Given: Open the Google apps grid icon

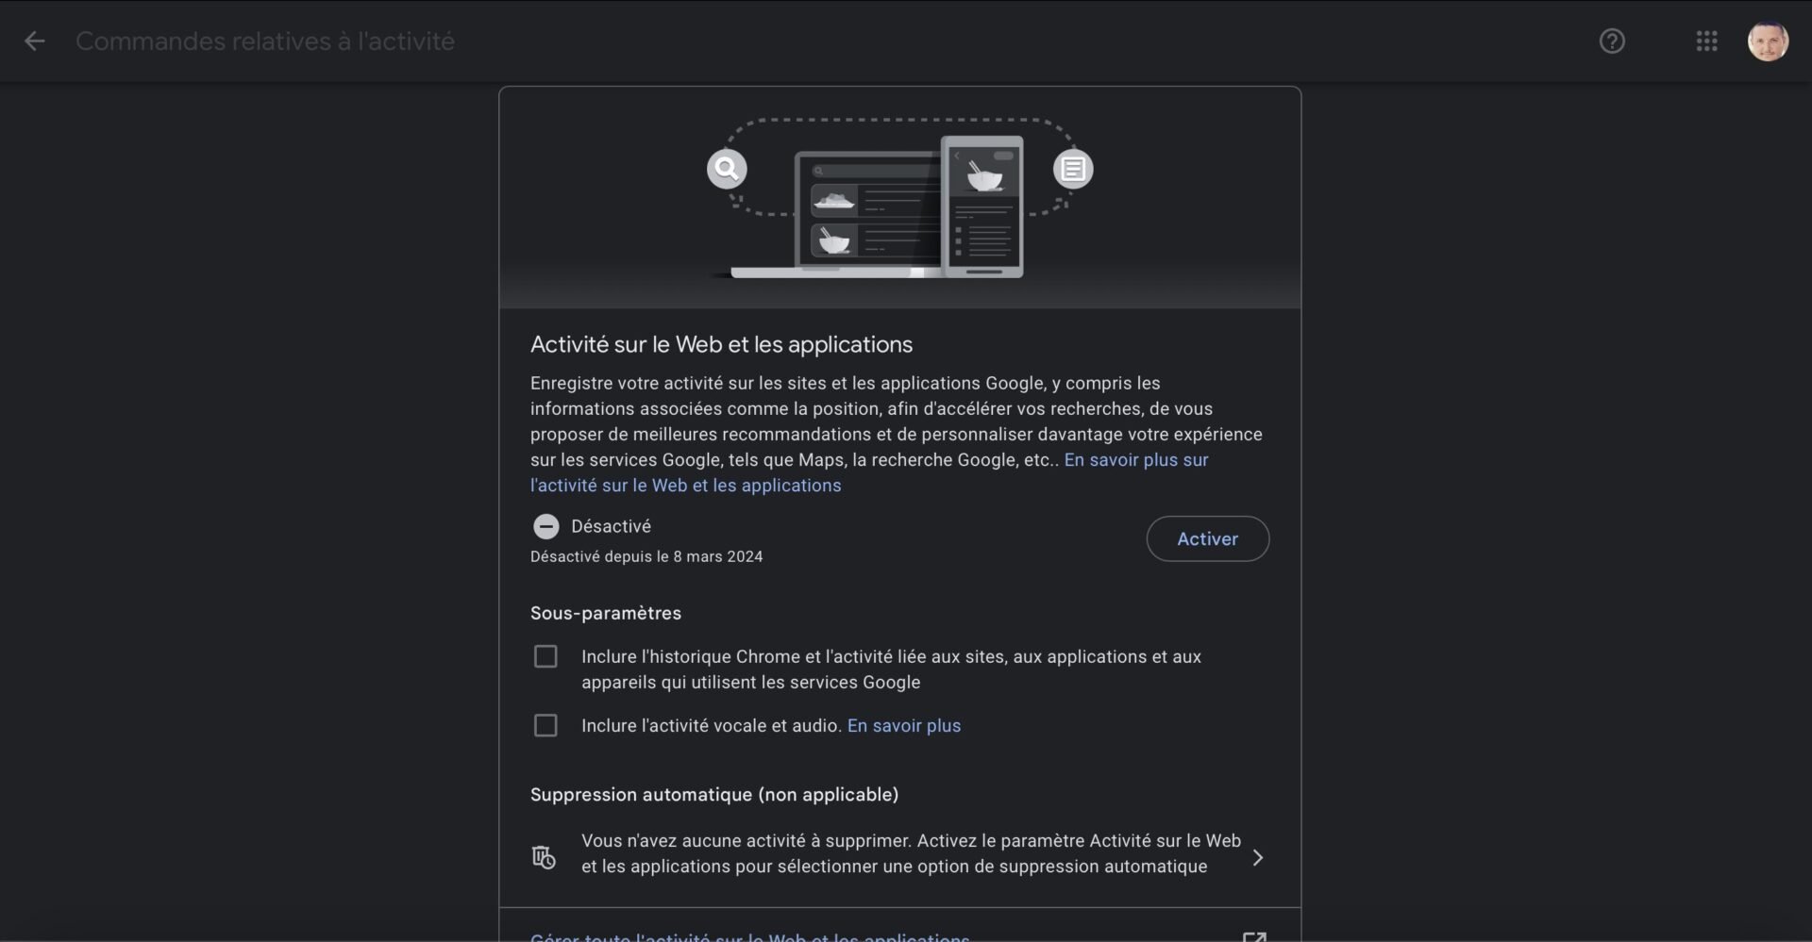Looking at the screenshot, I should (x=1706, y=41).
